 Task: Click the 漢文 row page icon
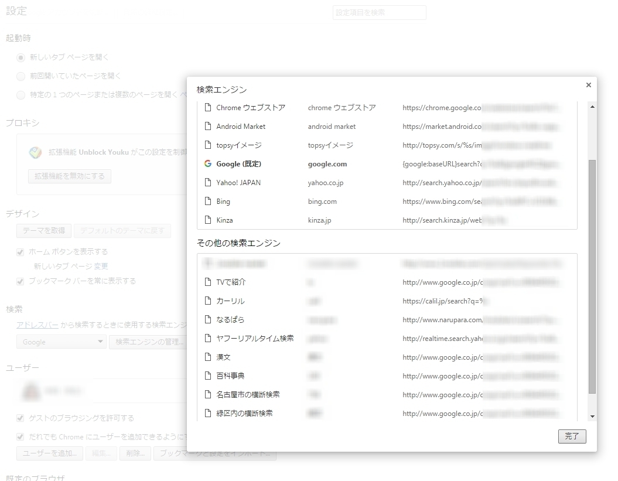pyautogui.click(x=208, y=357)
